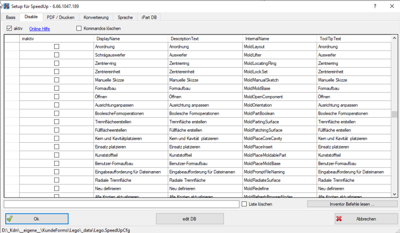Cancel with the Abbrechen button

click(x=366, y=219)
